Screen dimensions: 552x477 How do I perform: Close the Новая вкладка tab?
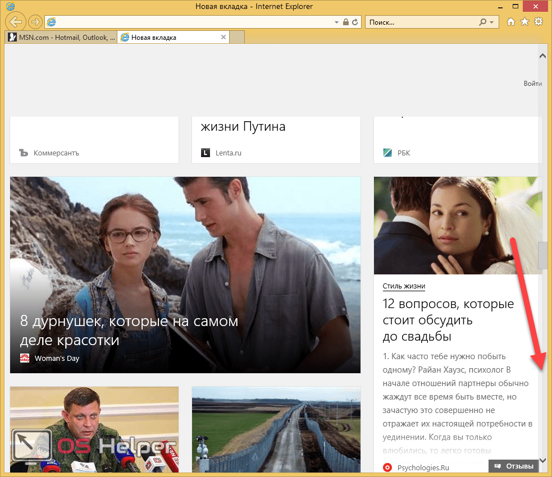[x=223, y=38]
